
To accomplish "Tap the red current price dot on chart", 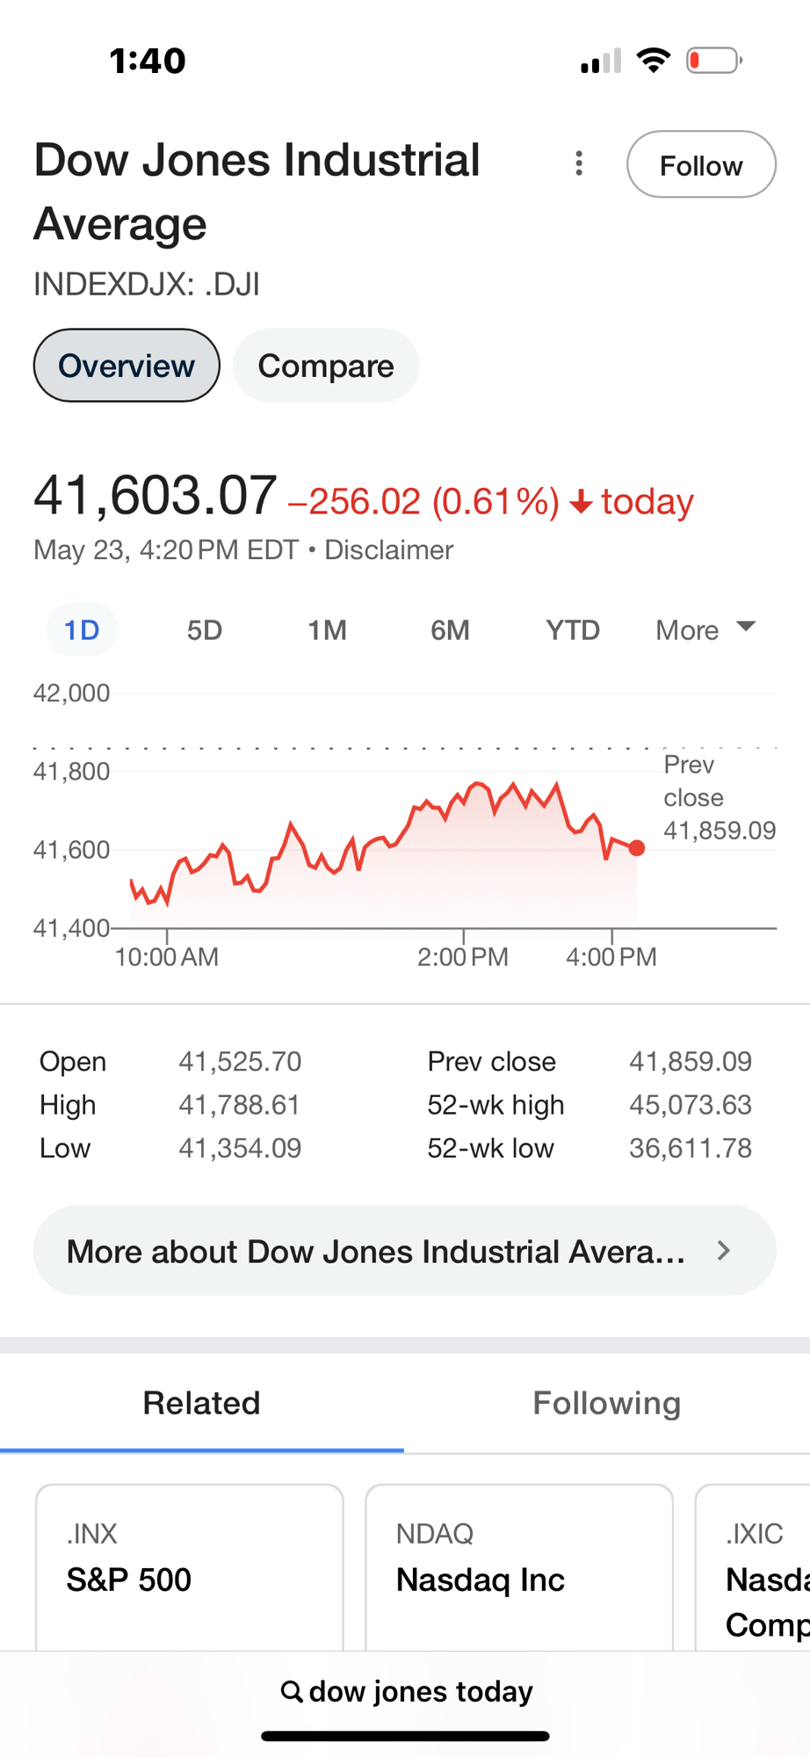I will pos(637,848).
